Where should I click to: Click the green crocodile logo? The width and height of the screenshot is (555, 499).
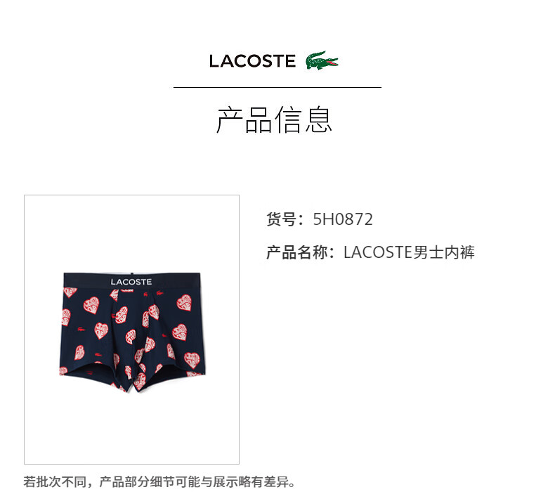322,60
